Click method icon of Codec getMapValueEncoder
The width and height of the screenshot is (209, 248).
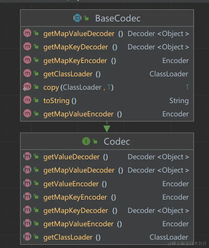[27, 223]
